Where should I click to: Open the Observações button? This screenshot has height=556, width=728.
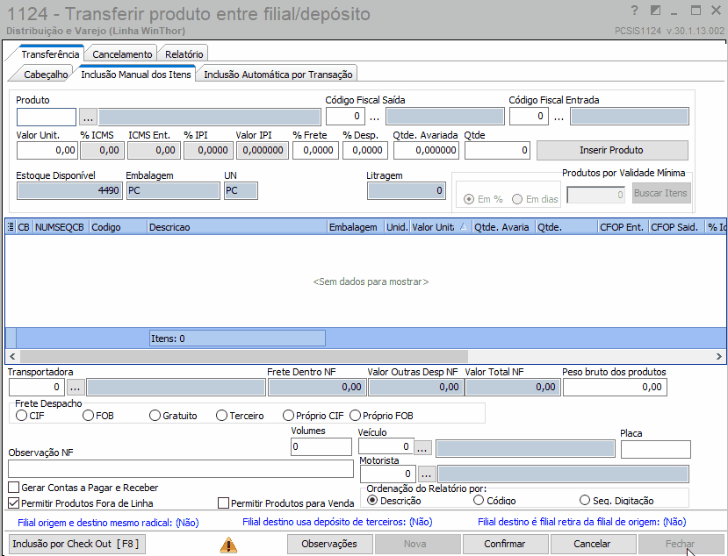tap(329, 544)
